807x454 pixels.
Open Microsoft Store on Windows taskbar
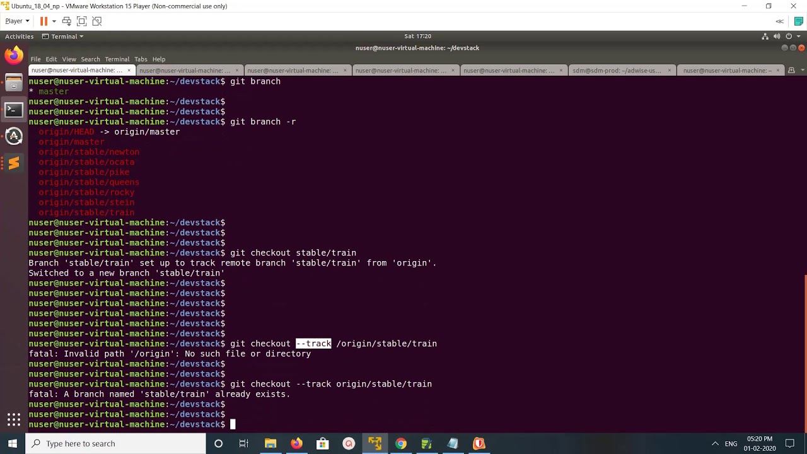coord(322,443)
